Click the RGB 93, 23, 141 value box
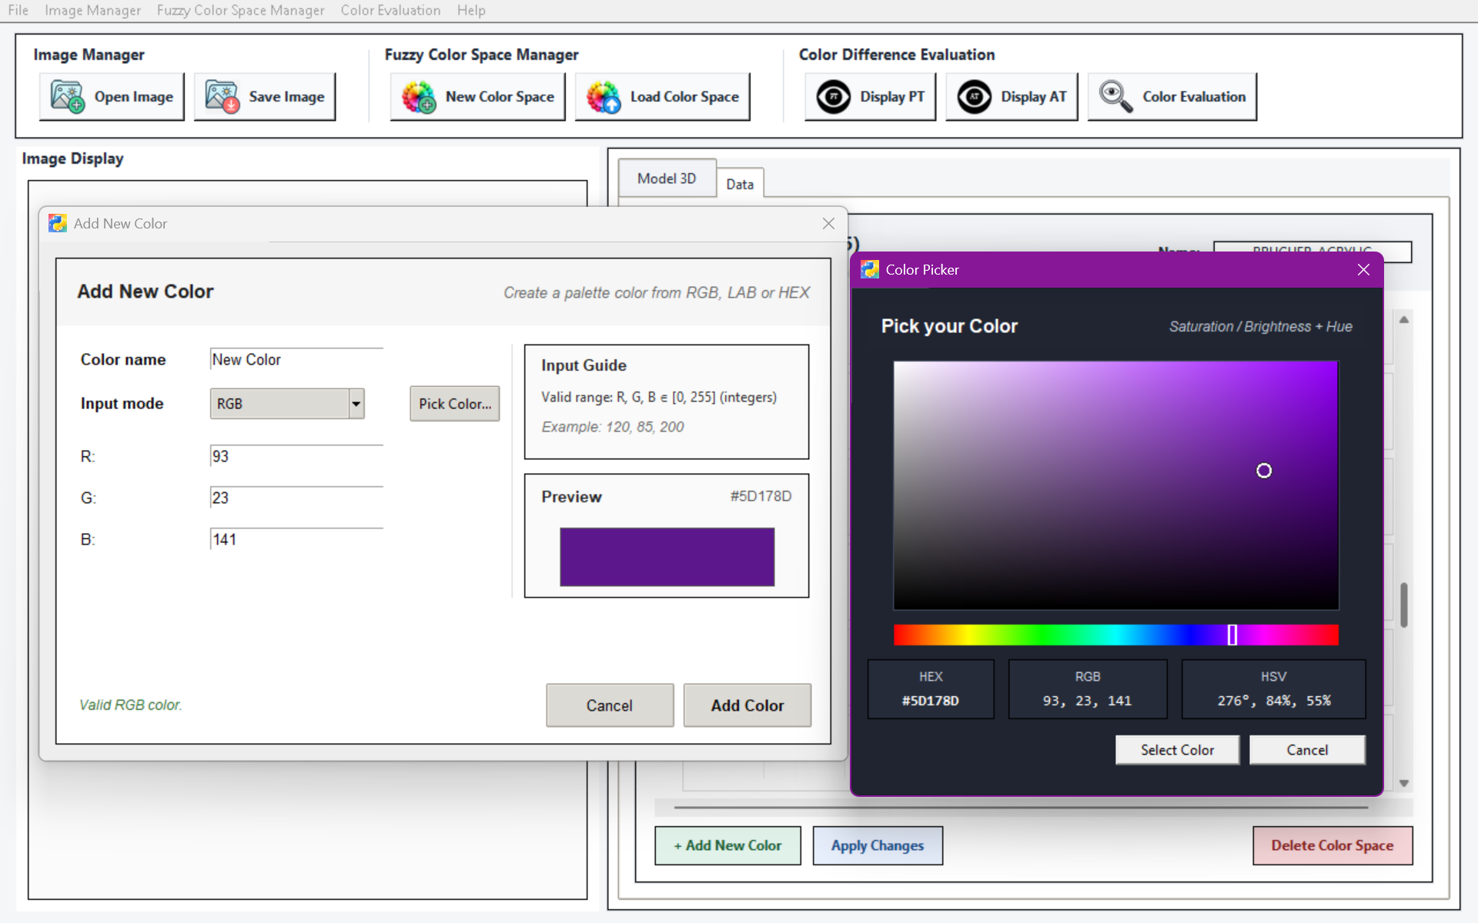 (1088, 689)
